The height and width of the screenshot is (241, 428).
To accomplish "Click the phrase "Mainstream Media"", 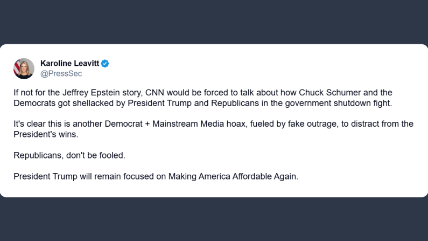I will [x=184, y=124].
